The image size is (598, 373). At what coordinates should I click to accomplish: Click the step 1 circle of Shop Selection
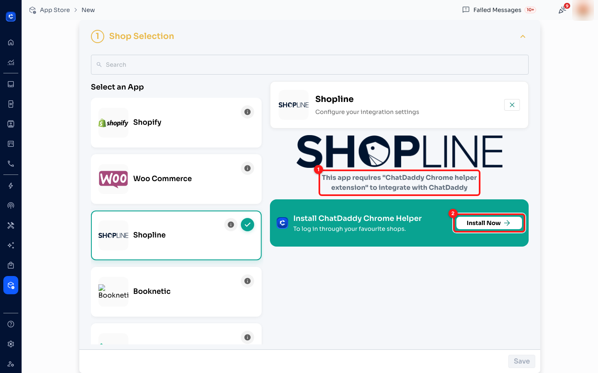[x=98, y=36]
